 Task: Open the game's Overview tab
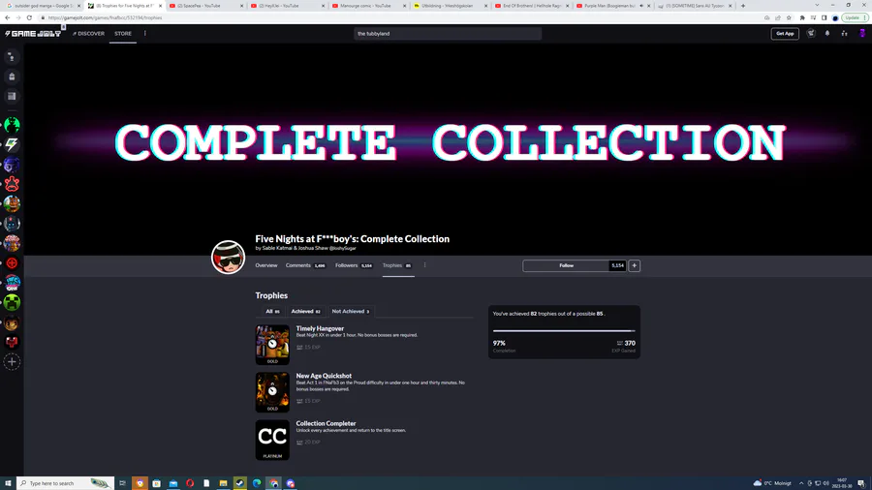[x=266, y=265]
